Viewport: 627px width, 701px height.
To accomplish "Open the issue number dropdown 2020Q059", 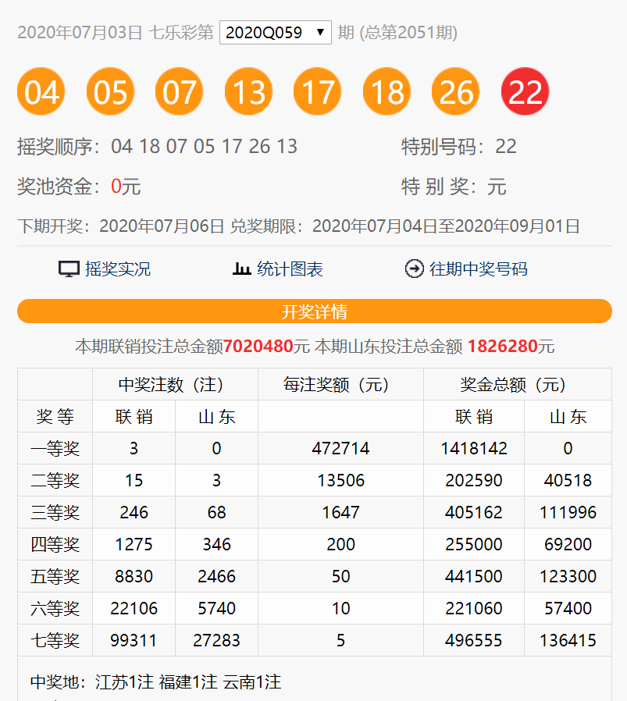I will coord(275,32).
